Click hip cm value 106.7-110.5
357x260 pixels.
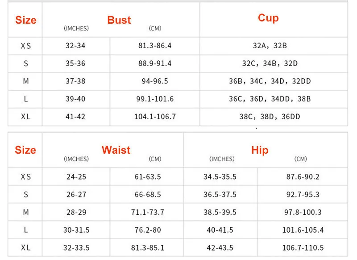tap(303, 247)
